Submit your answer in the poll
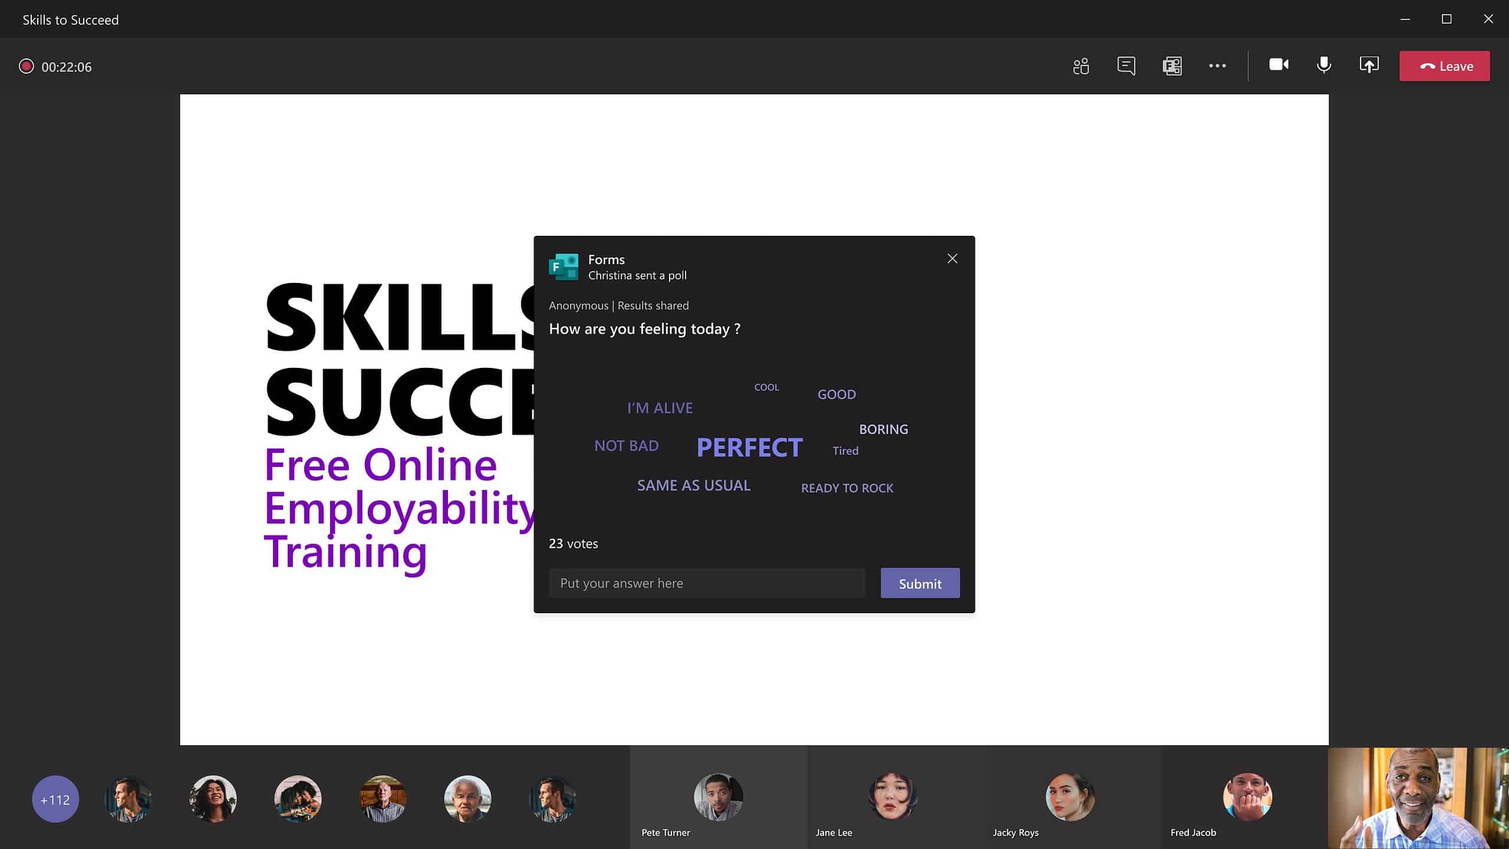 [x=920, y=583]
